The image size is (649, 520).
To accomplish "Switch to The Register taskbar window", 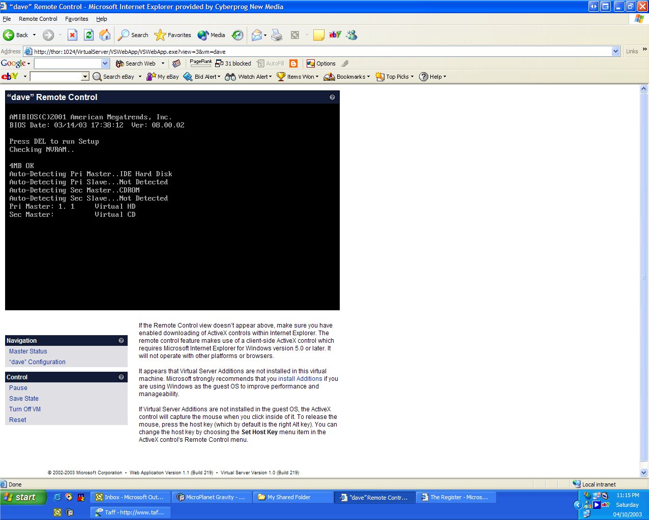I will coord(456,497).
